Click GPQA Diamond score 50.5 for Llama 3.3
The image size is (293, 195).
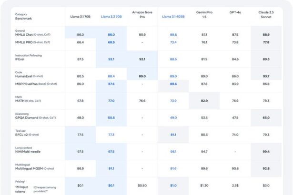111,118
